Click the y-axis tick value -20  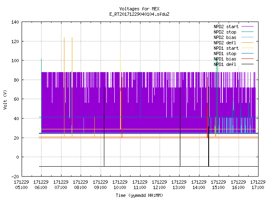pos(15,177)
